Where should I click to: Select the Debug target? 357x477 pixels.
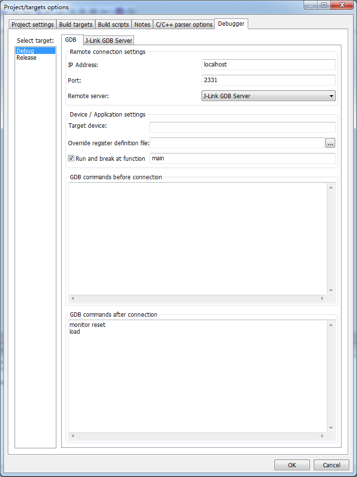pyautogui.click(x=35, y=51)
